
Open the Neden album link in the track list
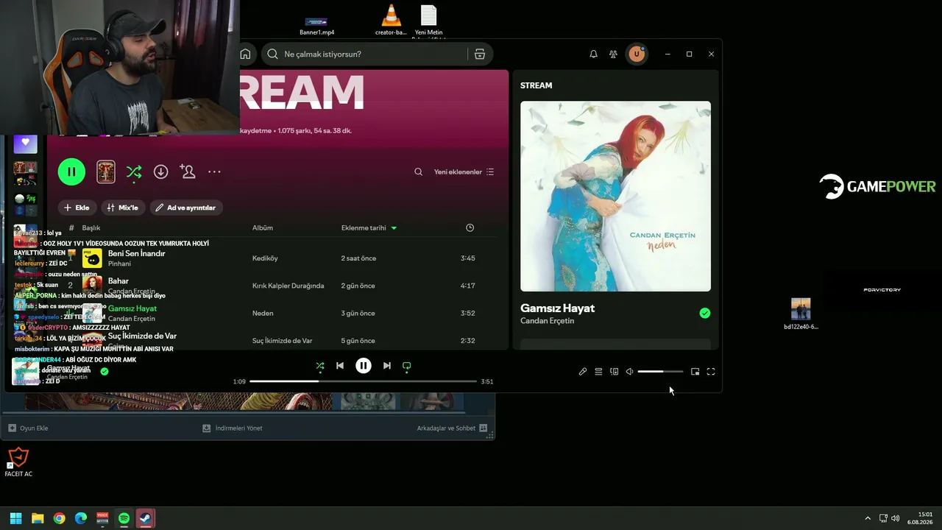coord(263,313)
